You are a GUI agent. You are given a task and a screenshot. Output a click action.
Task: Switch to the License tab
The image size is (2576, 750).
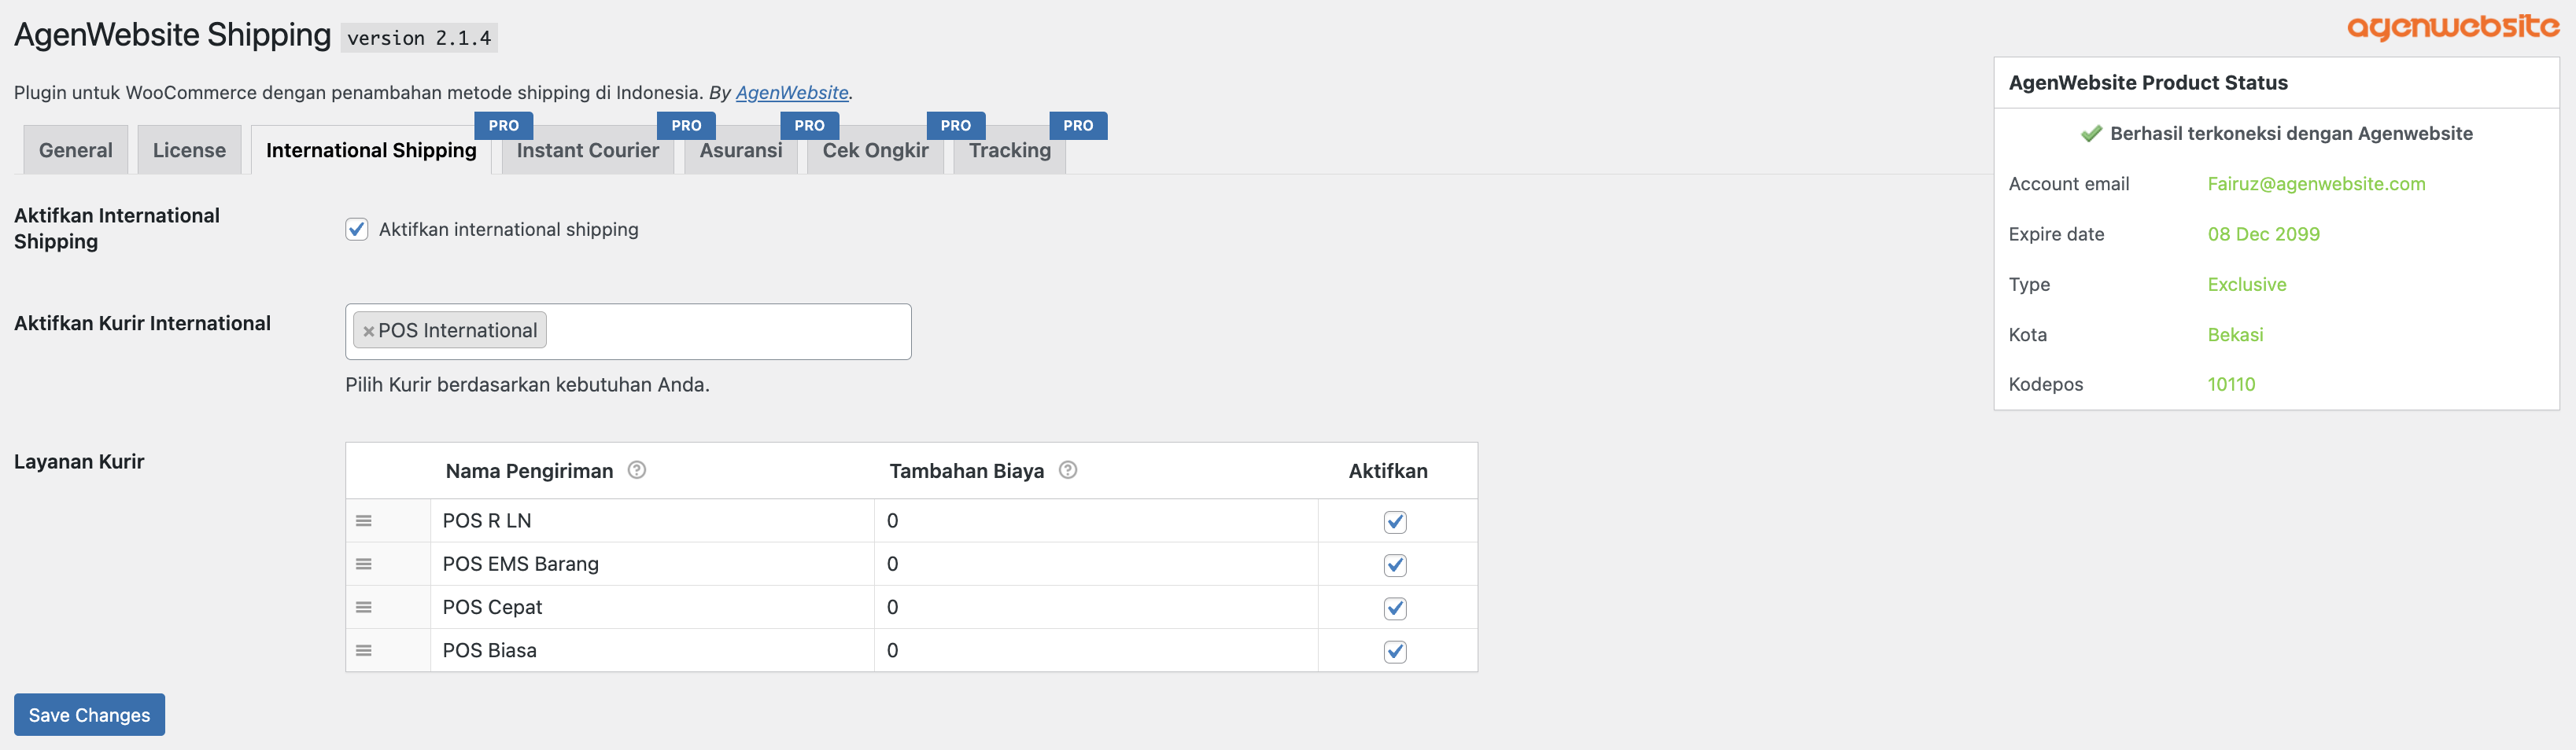pos(189,150)
